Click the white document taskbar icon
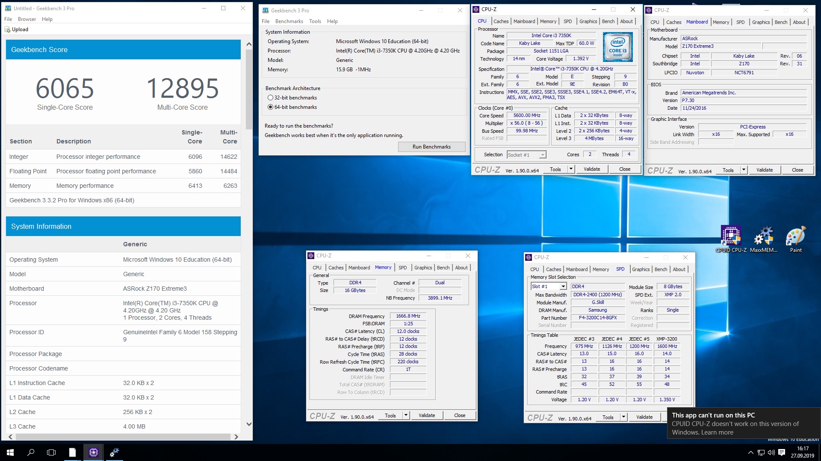Screen dimensions: 821x461 (x=72, y=452)
